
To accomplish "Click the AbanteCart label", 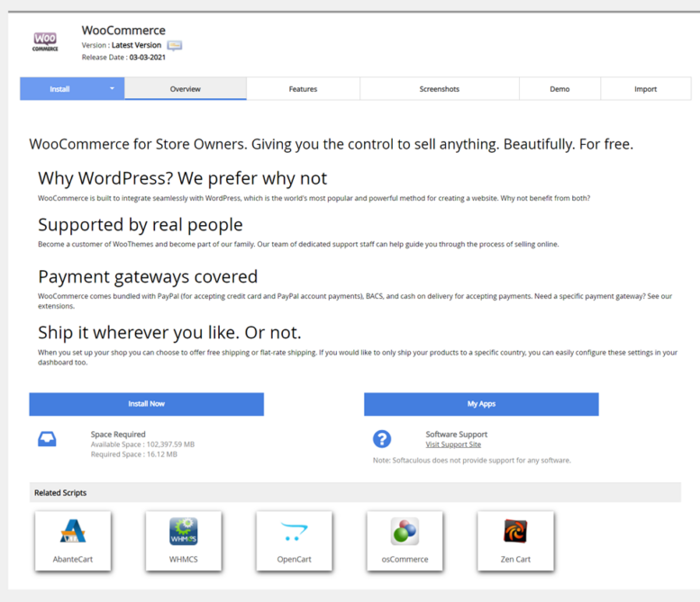I will click(73, 559).
